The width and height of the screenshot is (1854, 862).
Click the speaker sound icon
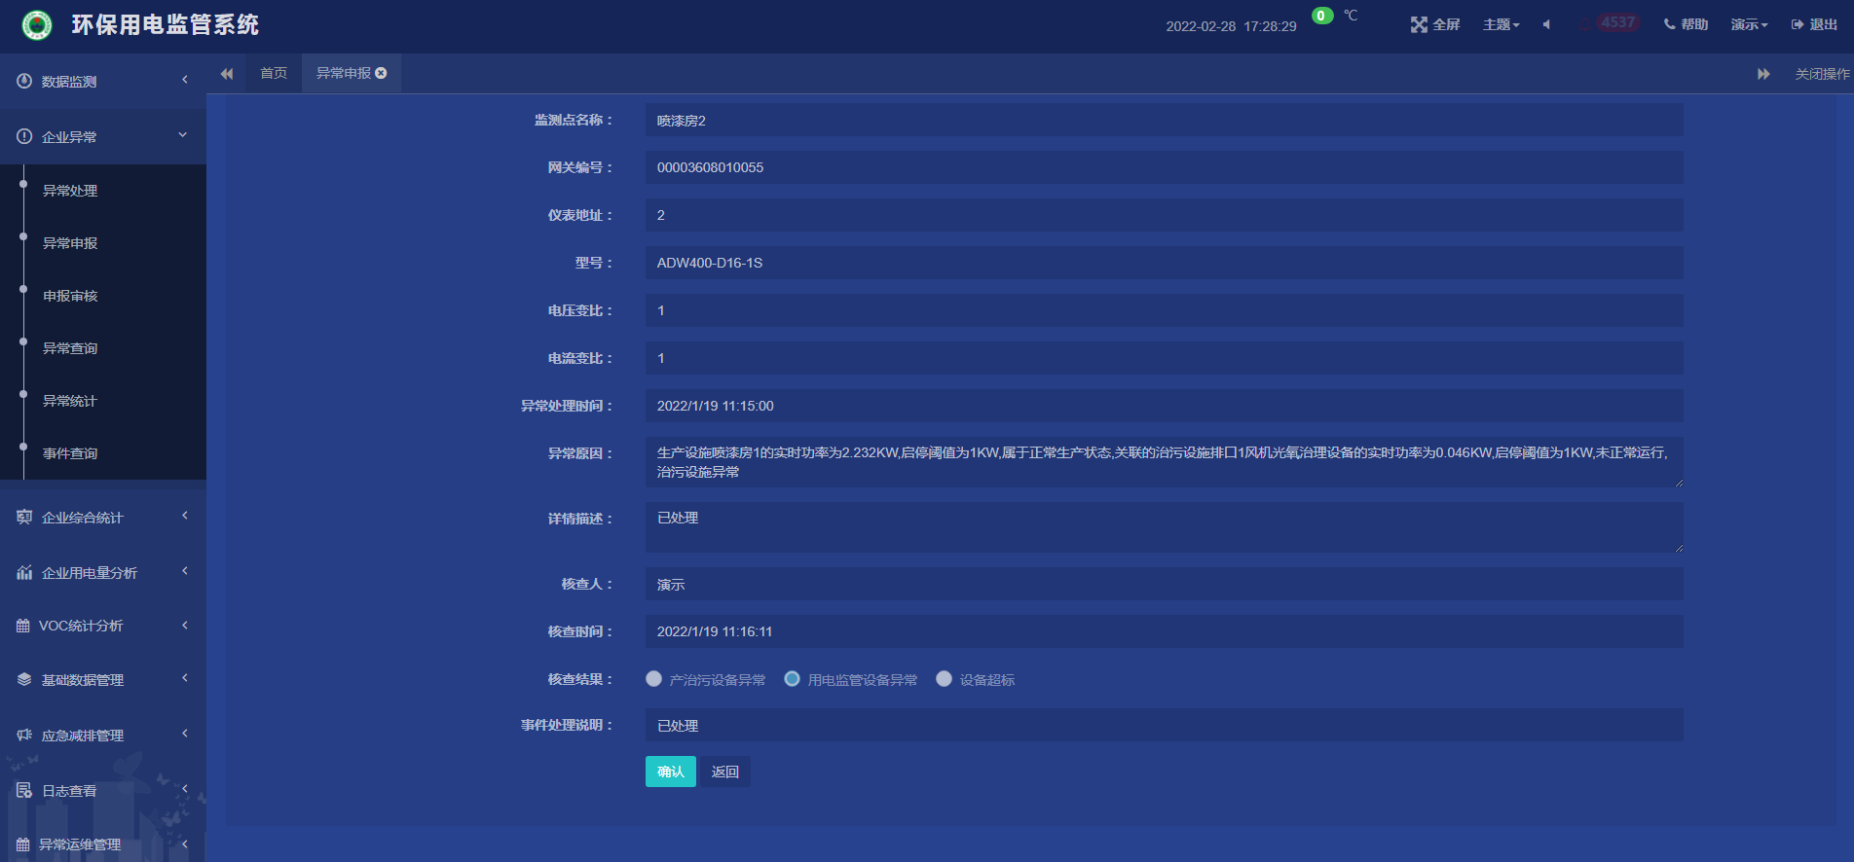(1546, 24)
